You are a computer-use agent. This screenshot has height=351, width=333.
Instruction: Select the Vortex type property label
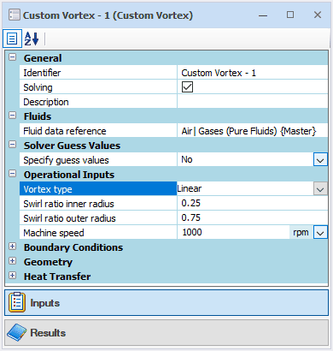98,189
